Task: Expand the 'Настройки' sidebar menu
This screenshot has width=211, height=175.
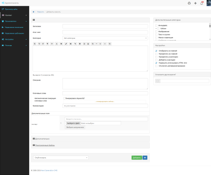Action: [x=14, y=39]
